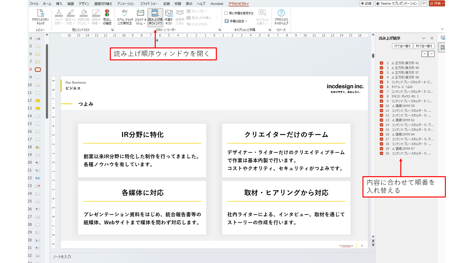Move selected item down in reading order
Image resolution: width=473 pixels, height=263 pixels.
(x=431, y=54)
